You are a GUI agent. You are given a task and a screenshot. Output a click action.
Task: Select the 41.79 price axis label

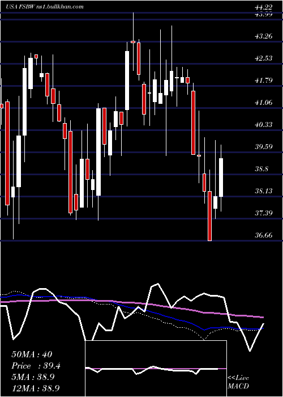click(264, 81)
